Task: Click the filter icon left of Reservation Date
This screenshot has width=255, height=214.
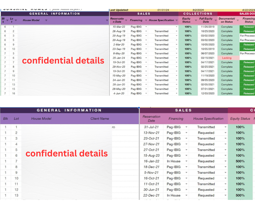Action: tap(107, 20)
